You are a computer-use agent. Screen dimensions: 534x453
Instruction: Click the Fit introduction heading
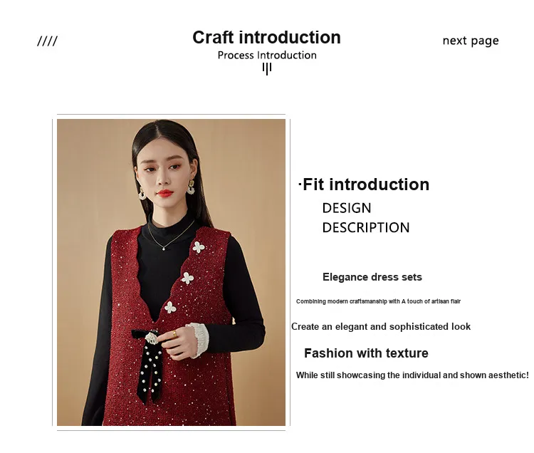pos(364,184)
